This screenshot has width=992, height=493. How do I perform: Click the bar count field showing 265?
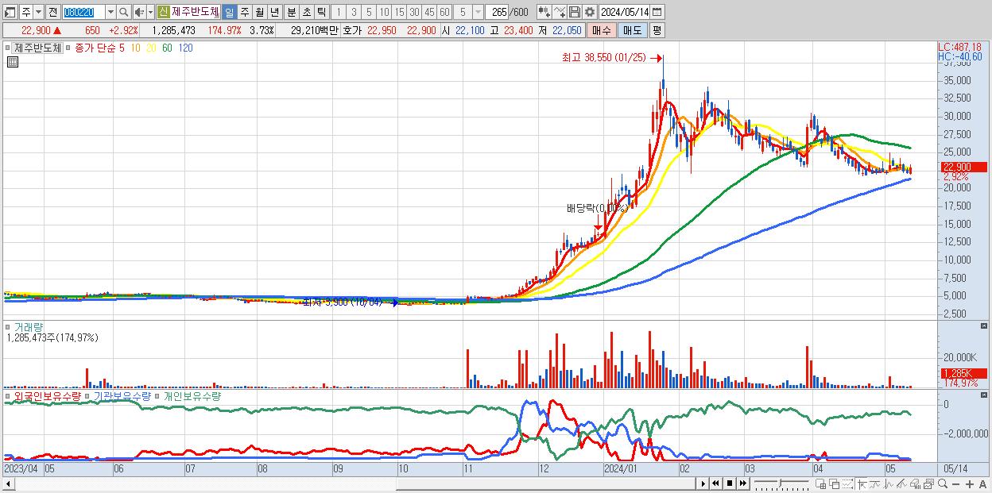coord(498,13)
